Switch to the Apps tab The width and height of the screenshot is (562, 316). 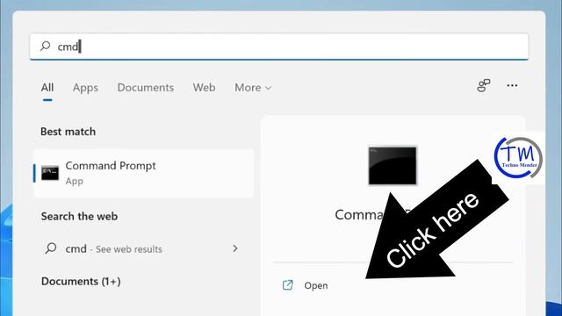point(85,88)
